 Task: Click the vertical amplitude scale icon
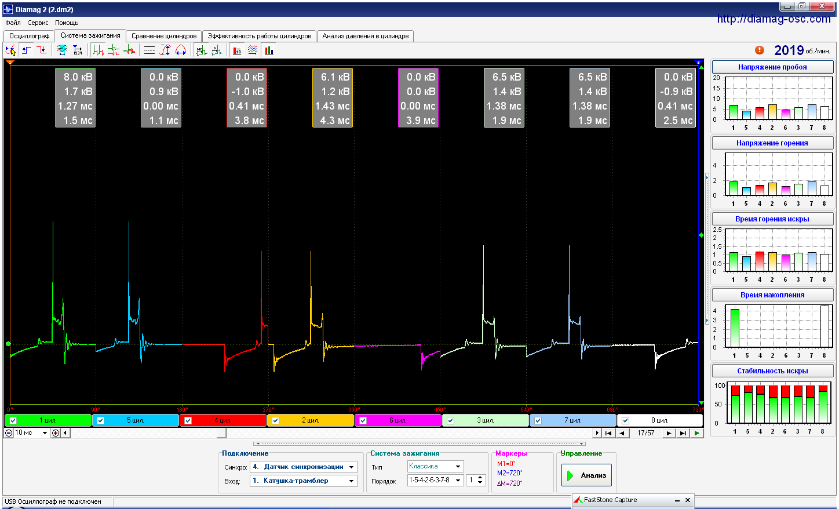click(x=165, y=50)
